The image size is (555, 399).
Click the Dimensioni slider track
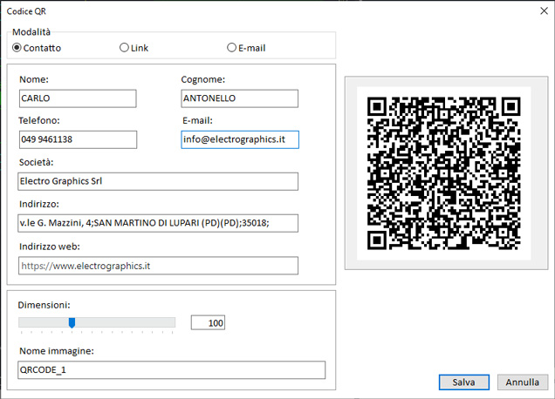click(97, 322)
